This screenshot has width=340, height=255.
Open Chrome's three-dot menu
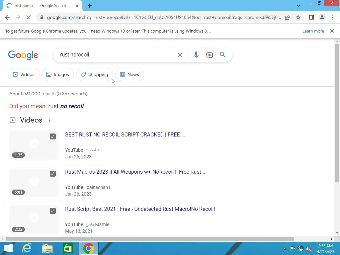pyautogui.click(x=333, y=17)
